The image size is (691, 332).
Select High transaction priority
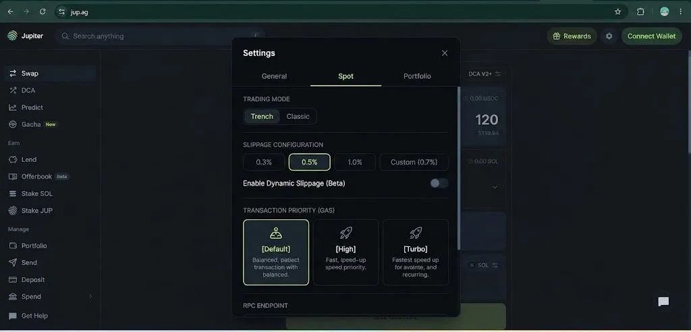point(346,252)
